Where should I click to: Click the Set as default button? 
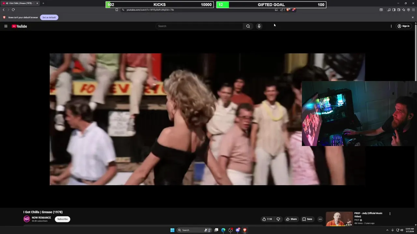pyautogui.click(x=49, y=17)
